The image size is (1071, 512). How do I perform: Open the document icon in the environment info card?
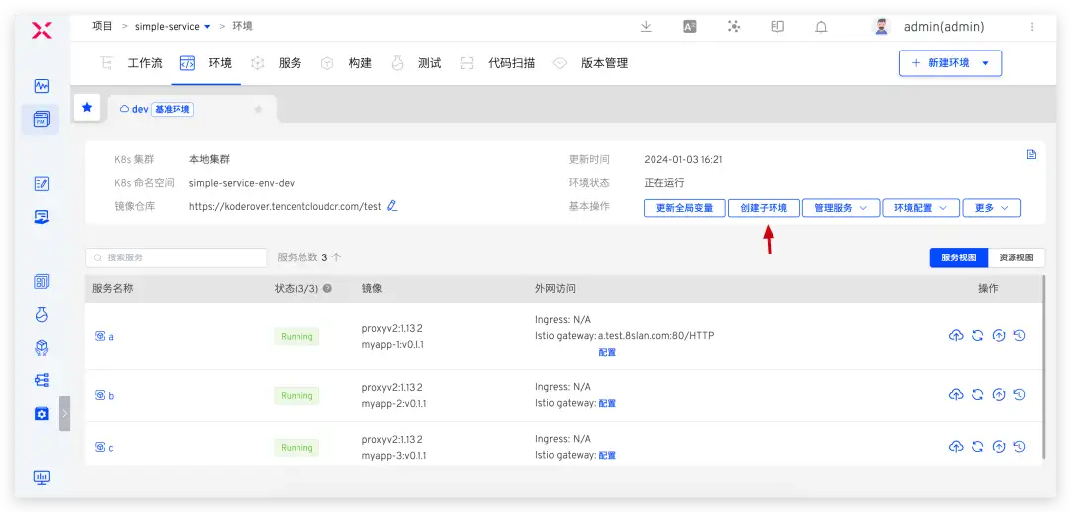[x=1032, y=154]
